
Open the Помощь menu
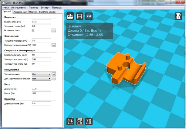57,7
